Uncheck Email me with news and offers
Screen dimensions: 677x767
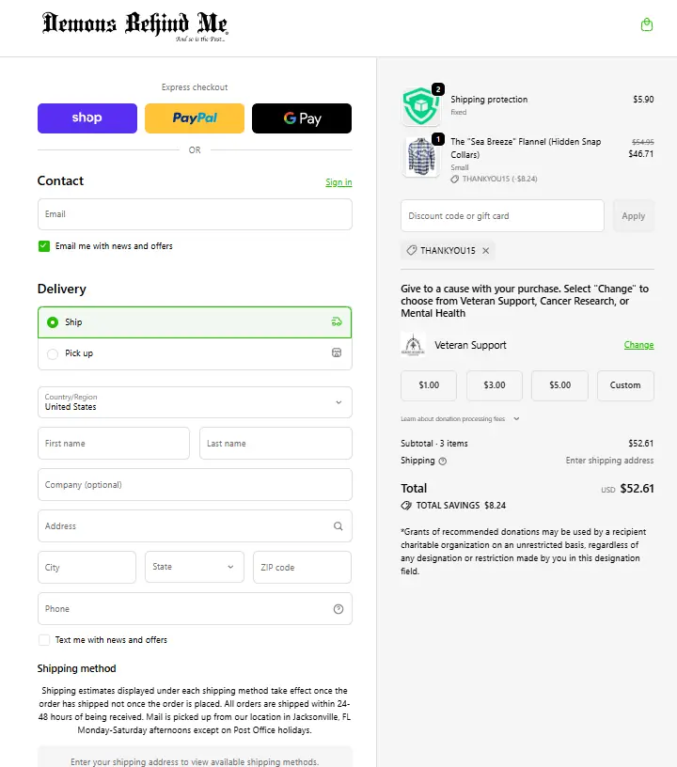[x=44, y=246]
